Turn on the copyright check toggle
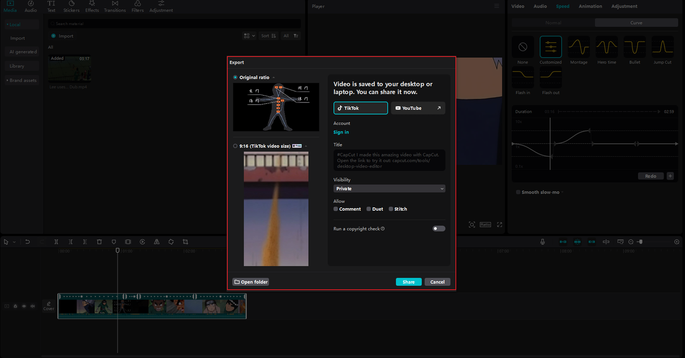Screen dimensions: 685x358 point(439,229)
